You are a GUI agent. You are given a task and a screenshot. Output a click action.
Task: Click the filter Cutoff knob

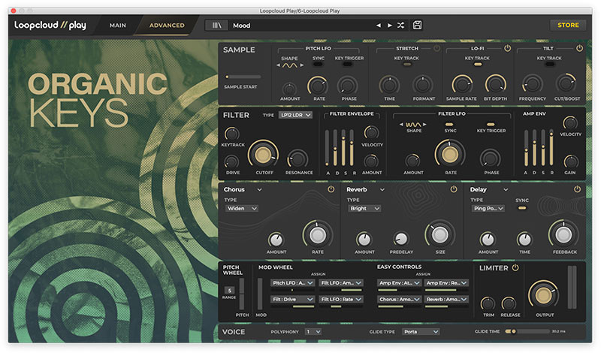pos(263,155)
